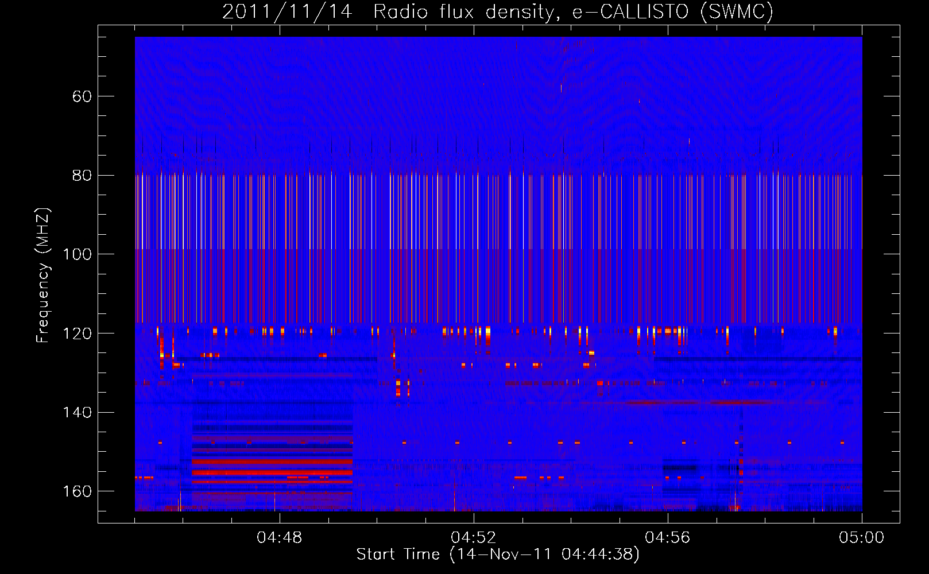Screen dimensions: 929x574
Task: Click the 'Start Time (14-Nov-11 04:44:38)' axis label
Action: pyautogui.click(x=498, y=554)
